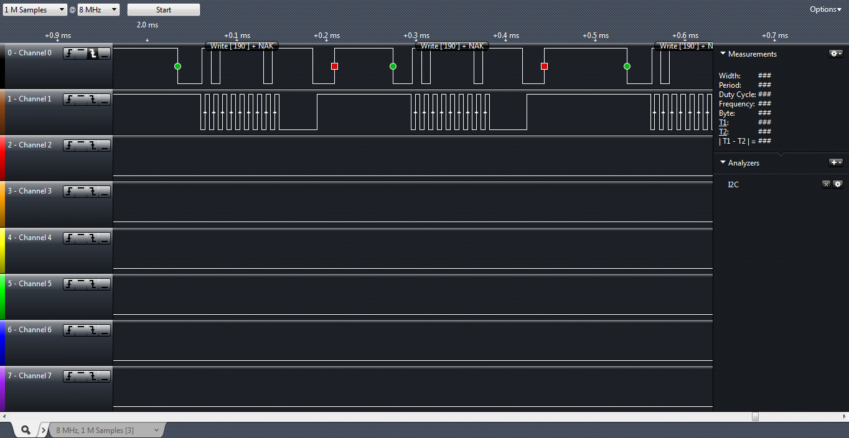
Task: Set high level trigger on Channel 2
Action: (x=81, y=146)
